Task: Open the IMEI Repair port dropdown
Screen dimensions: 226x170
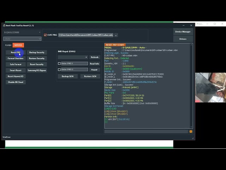Action: [73, 57]
